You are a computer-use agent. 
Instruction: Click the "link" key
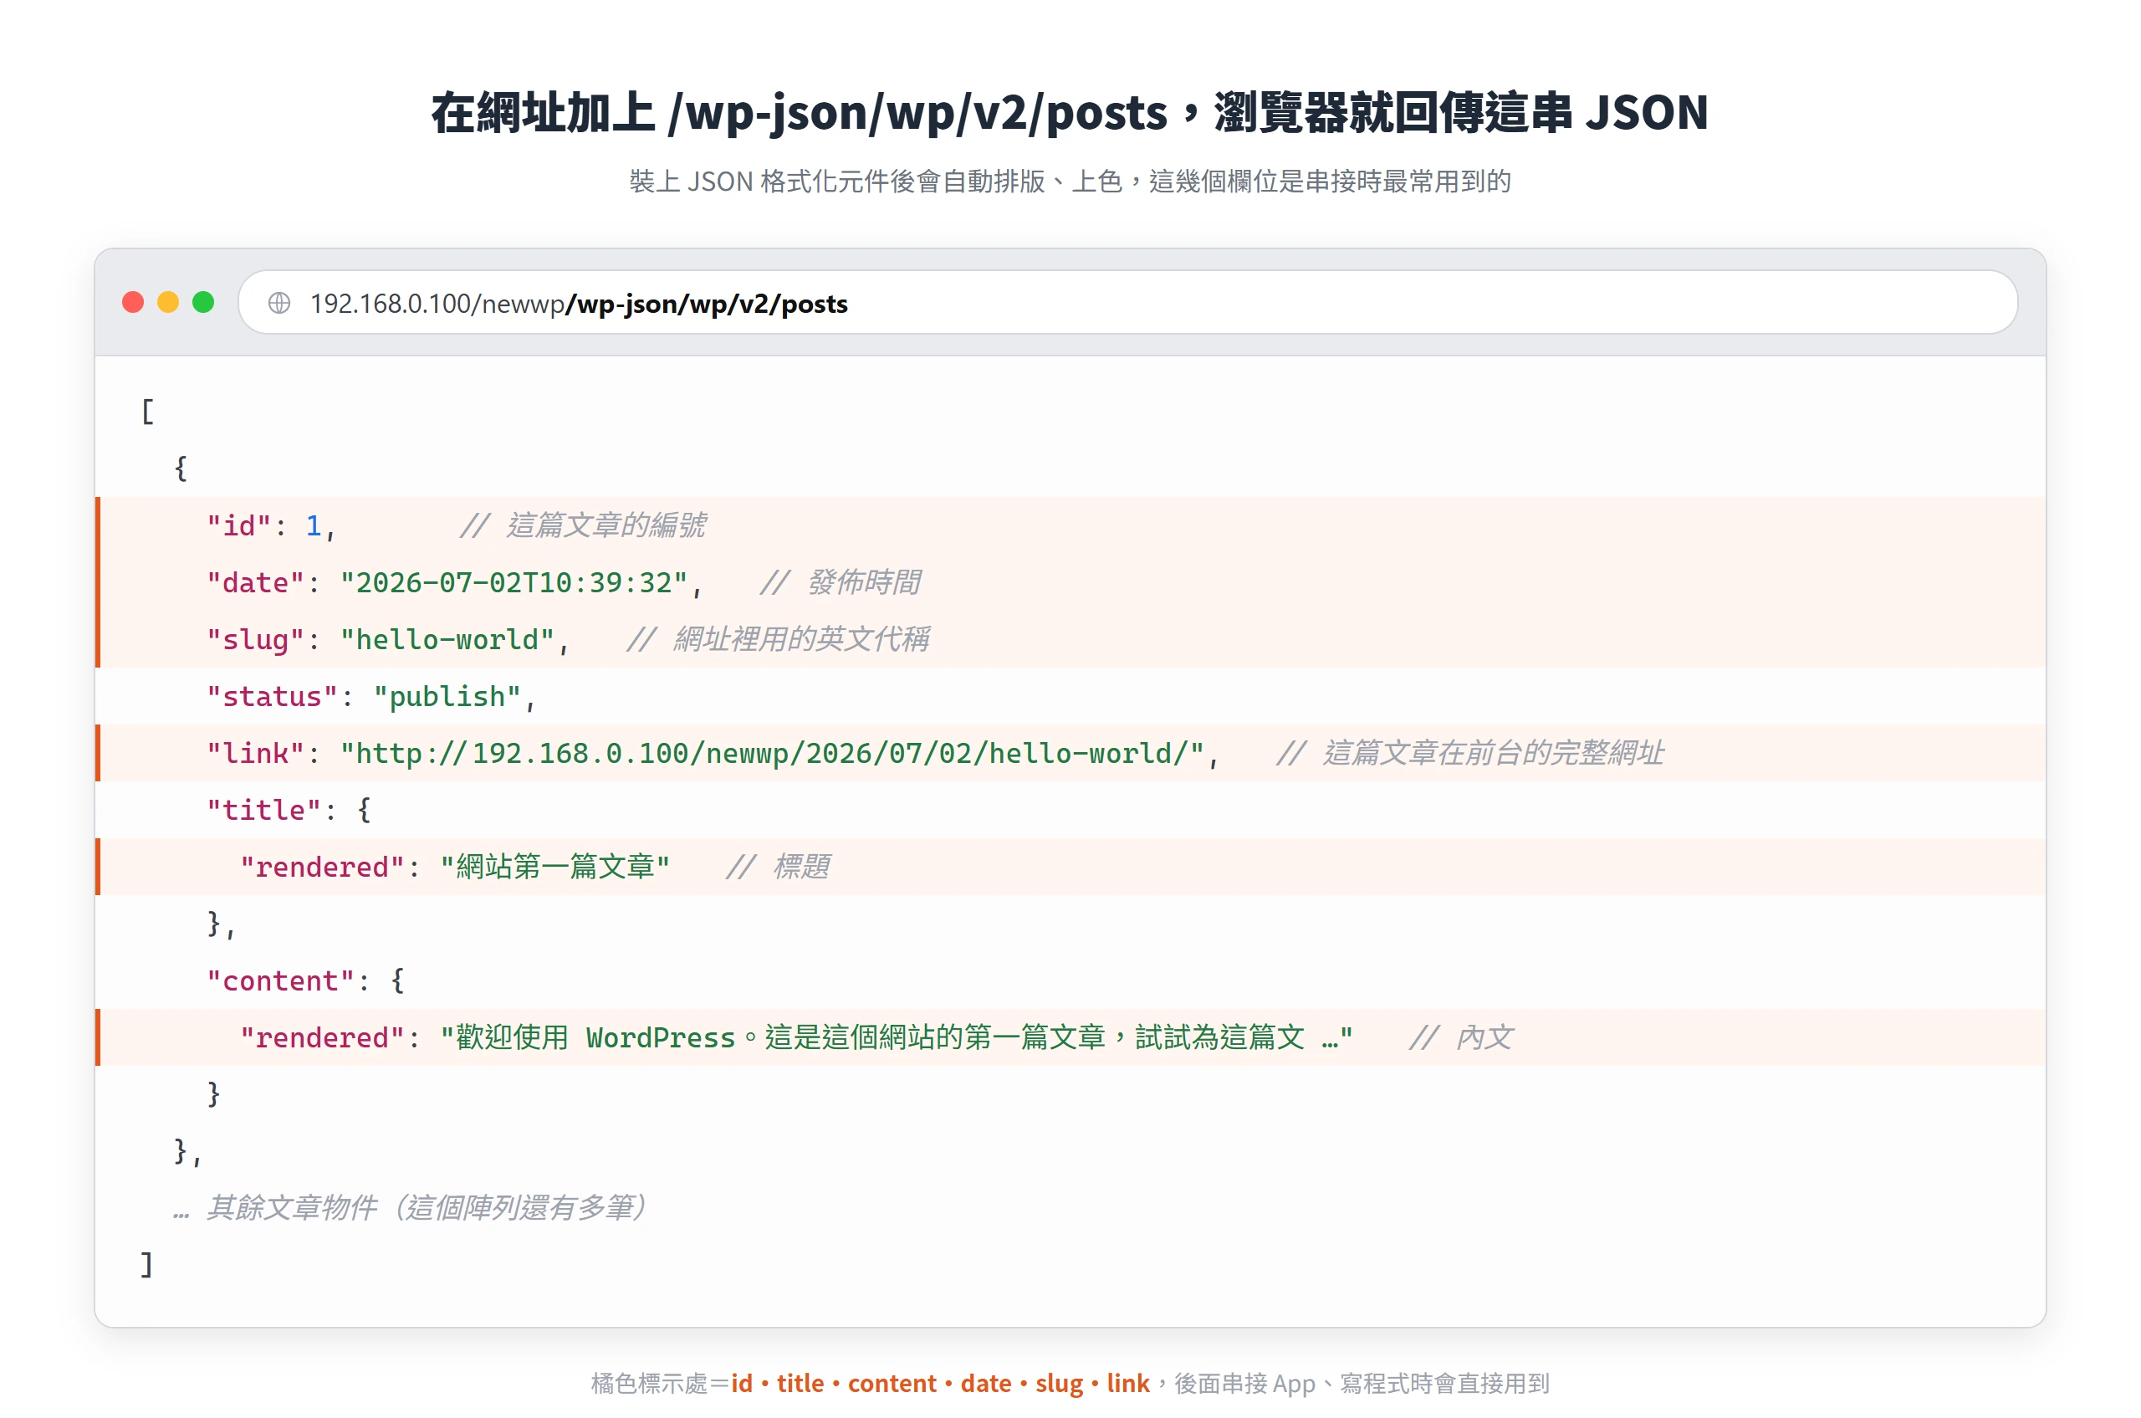click(x=256, y=752)
